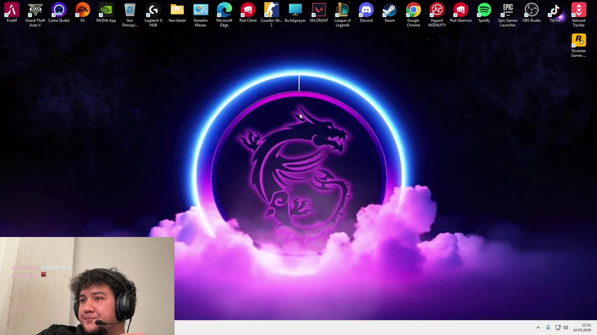Select the OBS Studio shortcut

click(532, 13)
